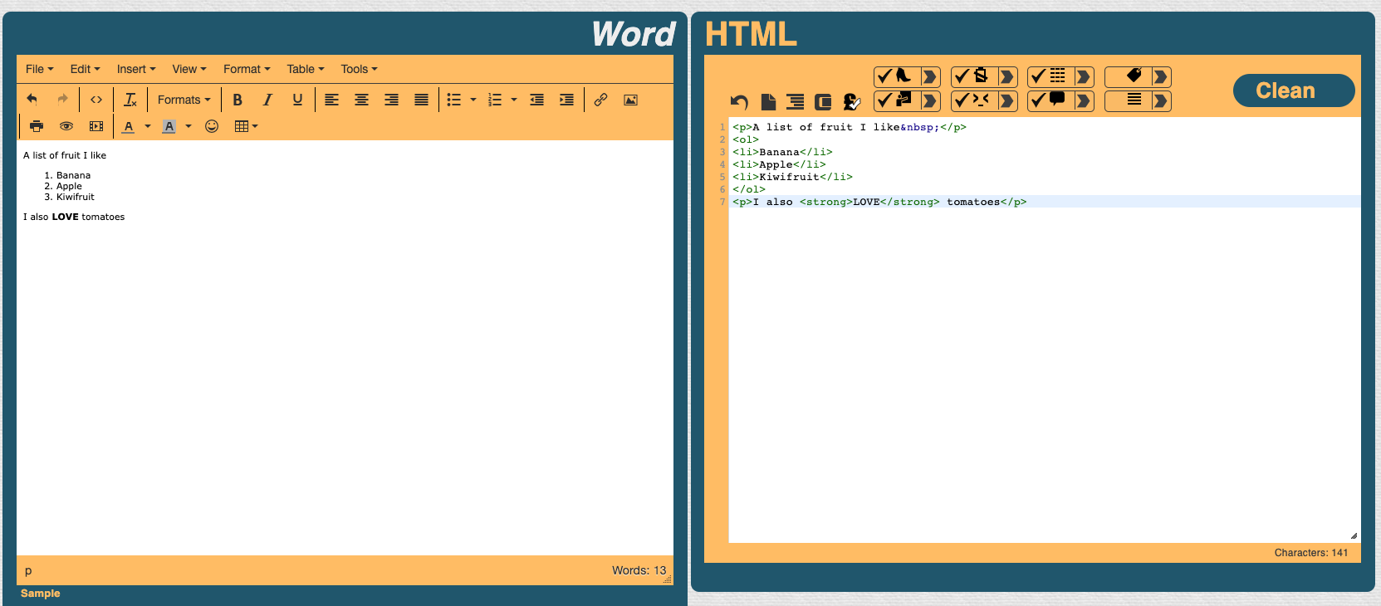Click the undo arrow in HTML panel
Screen dimensions: 1381x606
(739, 102)
